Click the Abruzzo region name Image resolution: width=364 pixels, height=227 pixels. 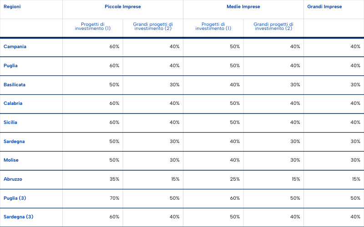[x=13, y=179]
